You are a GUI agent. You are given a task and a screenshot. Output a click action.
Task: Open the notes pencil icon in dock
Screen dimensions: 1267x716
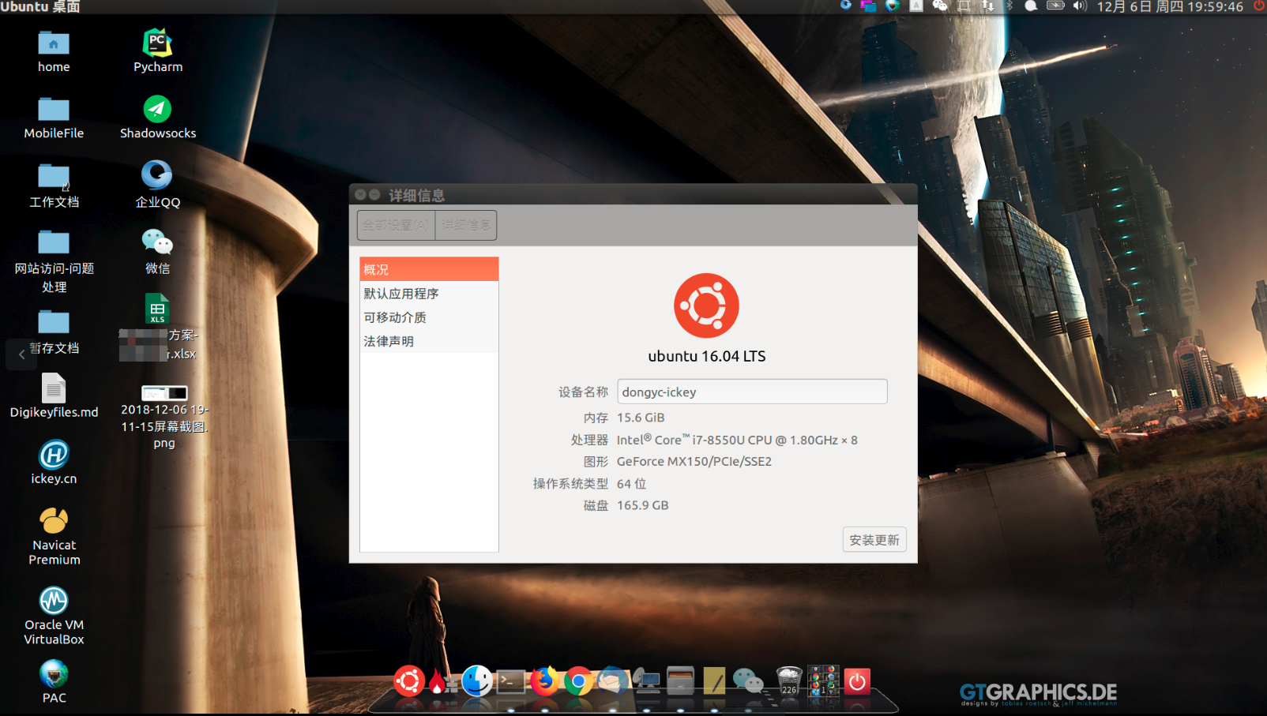pyautogui.click(x=714, y=680)
